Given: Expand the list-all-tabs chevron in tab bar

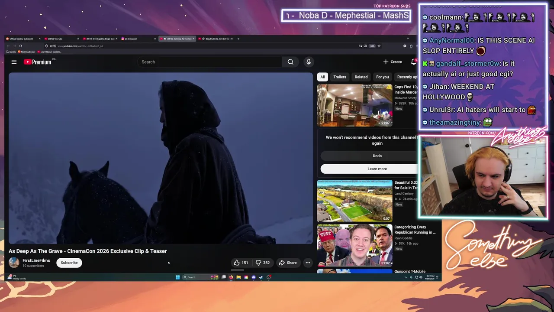Looking at the screenshot, I should pyautogui.click(x=408, y=39).
